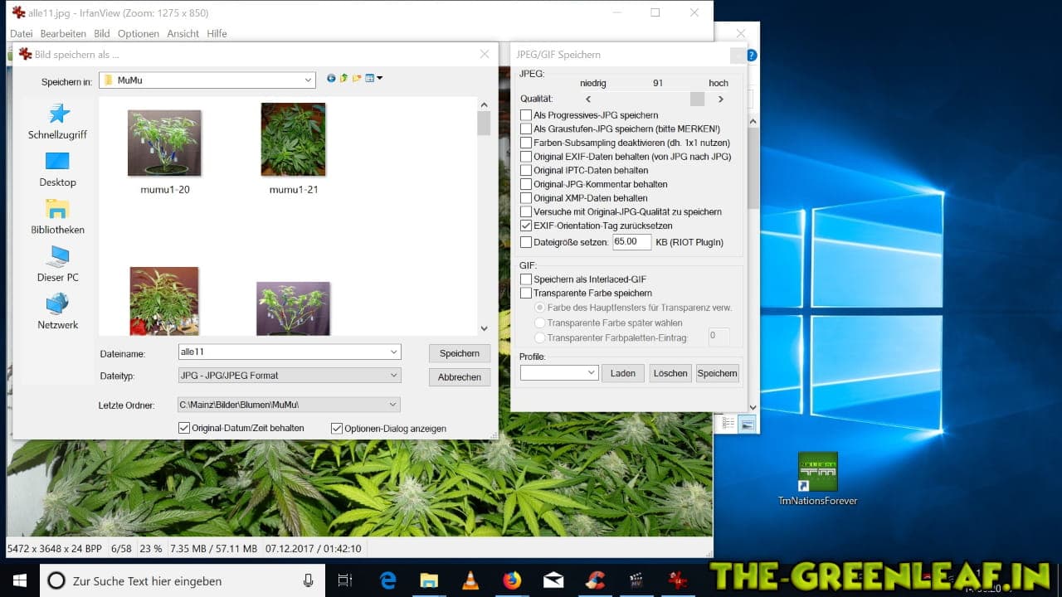Enable Als Progressives-JPG speichern
1062x597 pixels.
pos(526,115)
